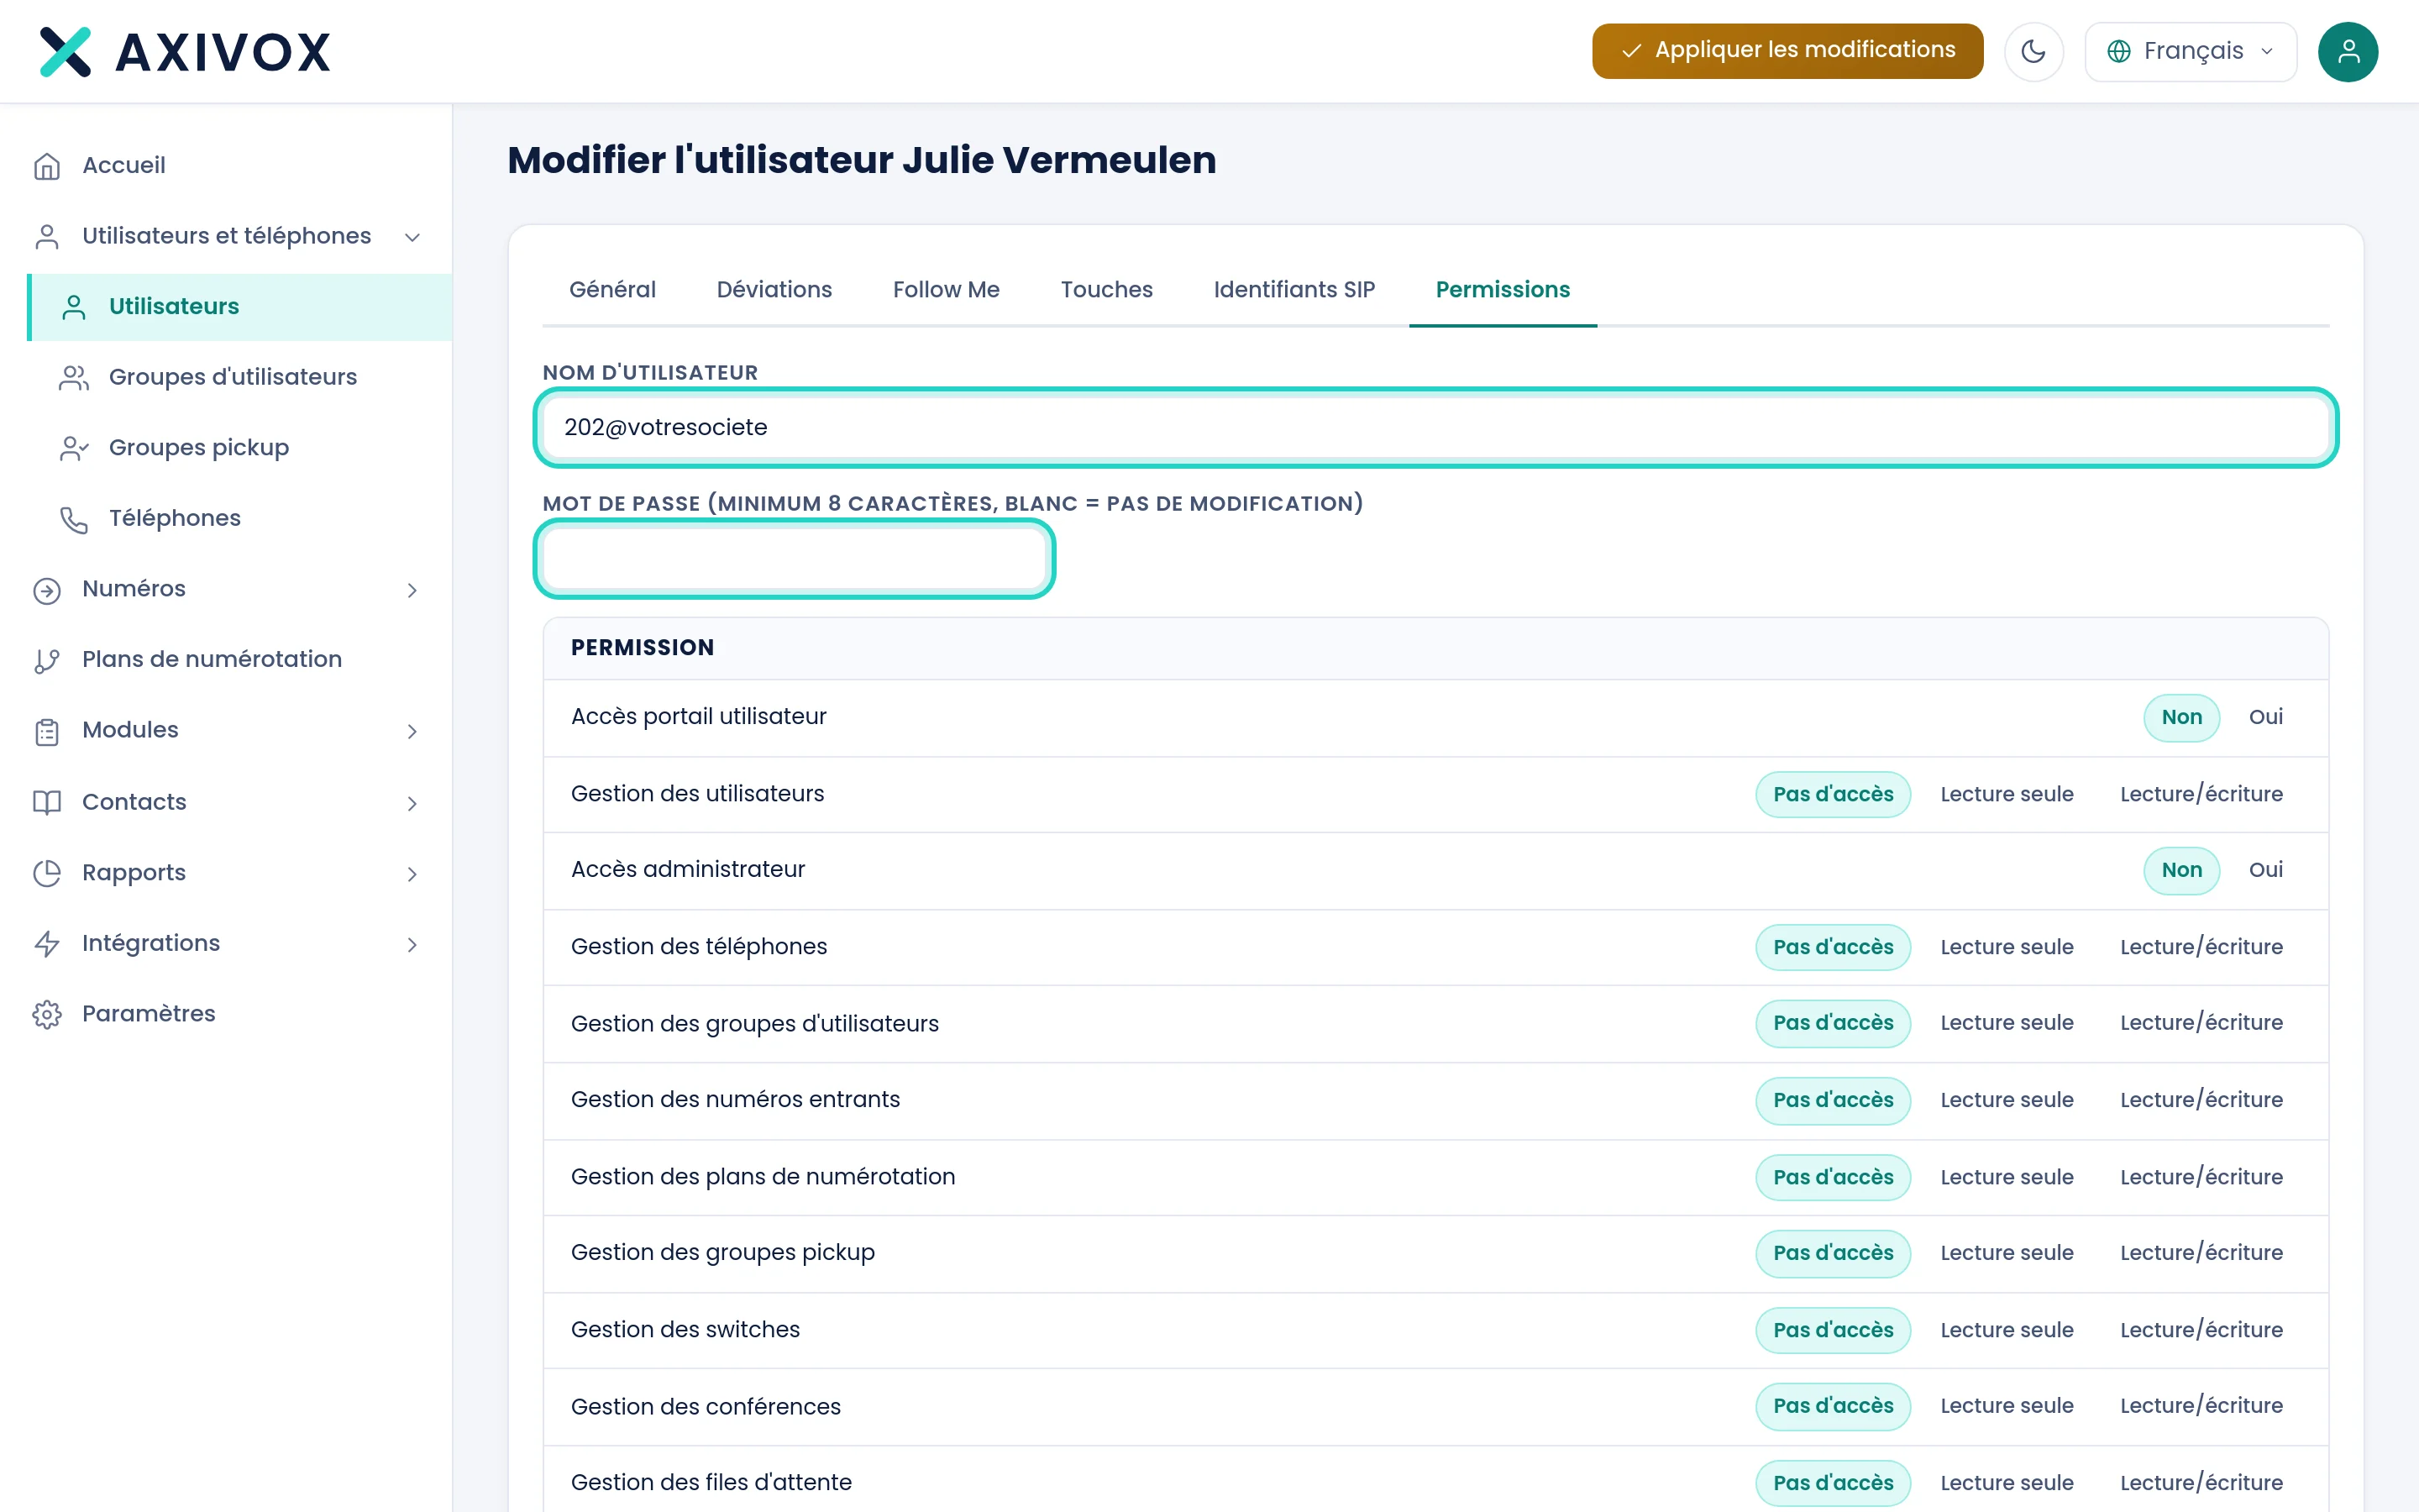Click the Plans de numérotation branch icon
Viewport: 2419px width, 1512px height.
tap(47, 660)
